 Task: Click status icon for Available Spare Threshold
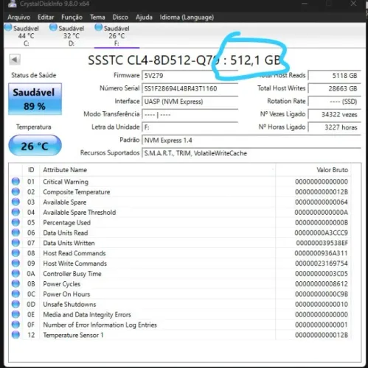pos(15,212)
